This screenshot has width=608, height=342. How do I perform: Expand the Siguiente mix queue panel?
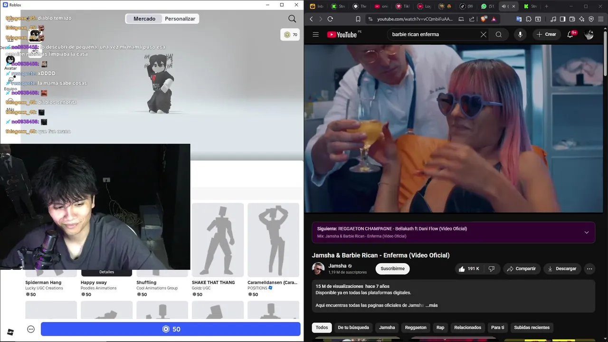point(586,232)
